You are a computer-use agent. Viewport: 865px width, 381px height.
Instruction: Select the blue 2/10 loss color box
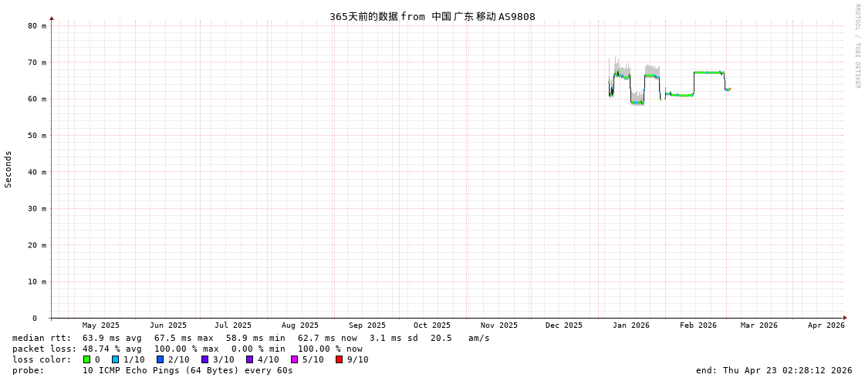tap(160, 359)
